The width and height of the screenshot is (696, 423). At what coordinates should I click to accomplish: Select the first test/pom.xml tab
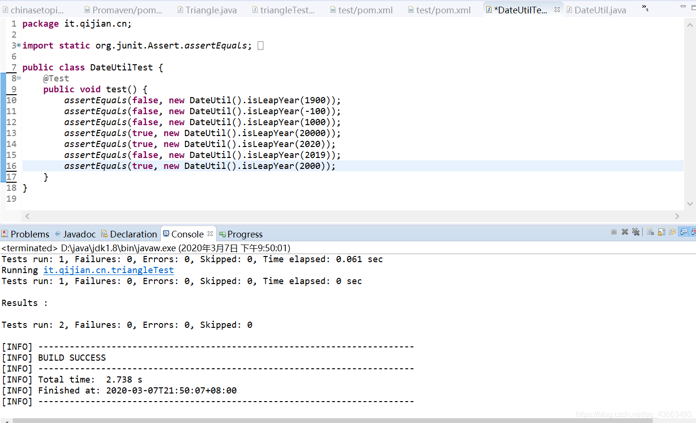coord(361,10)
